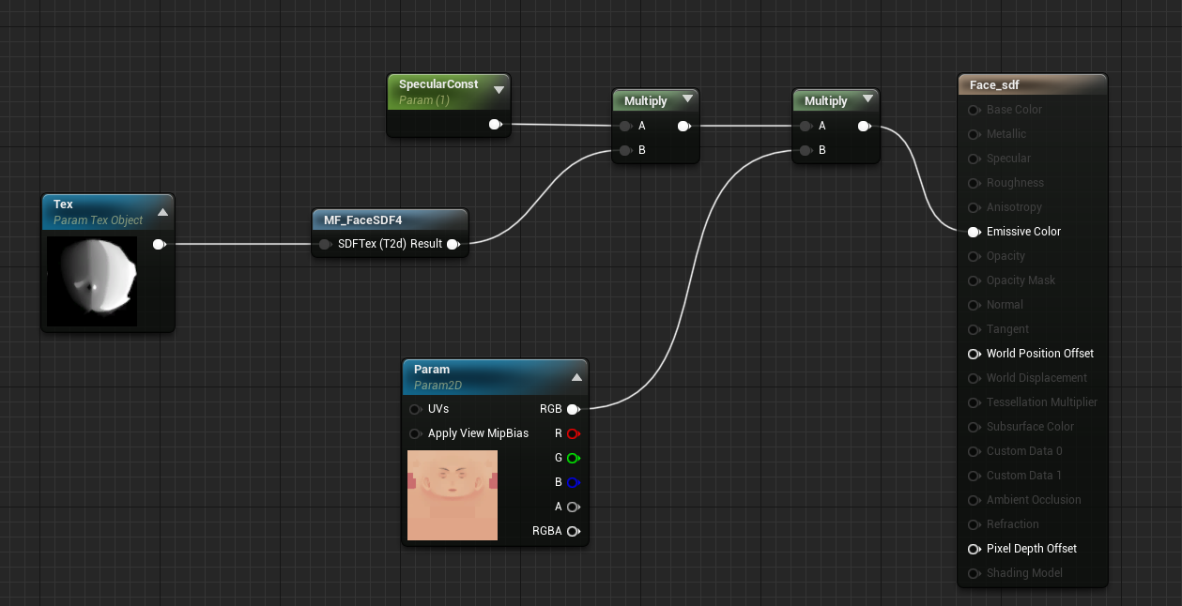This screenshot has width=1182, height=606.
Task: Click the red R output pin
Action: point(574,433)
